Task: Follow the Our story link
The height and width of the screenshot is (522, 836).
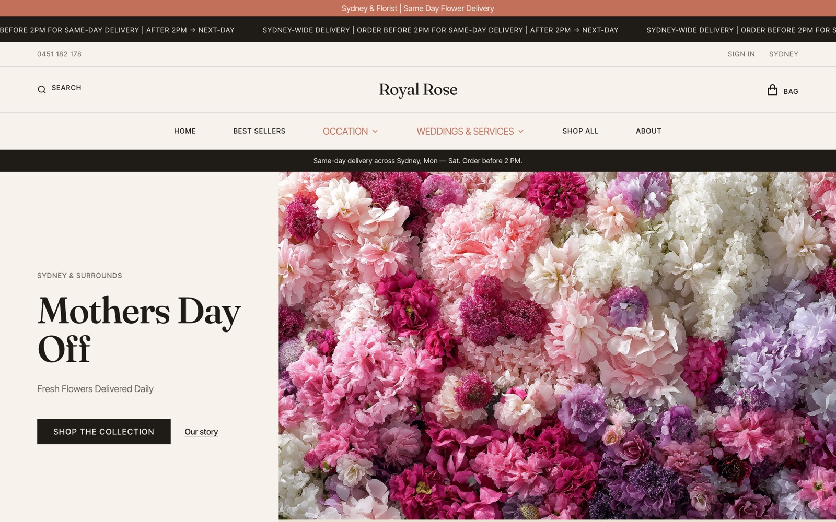Action: tap(201, 432)
